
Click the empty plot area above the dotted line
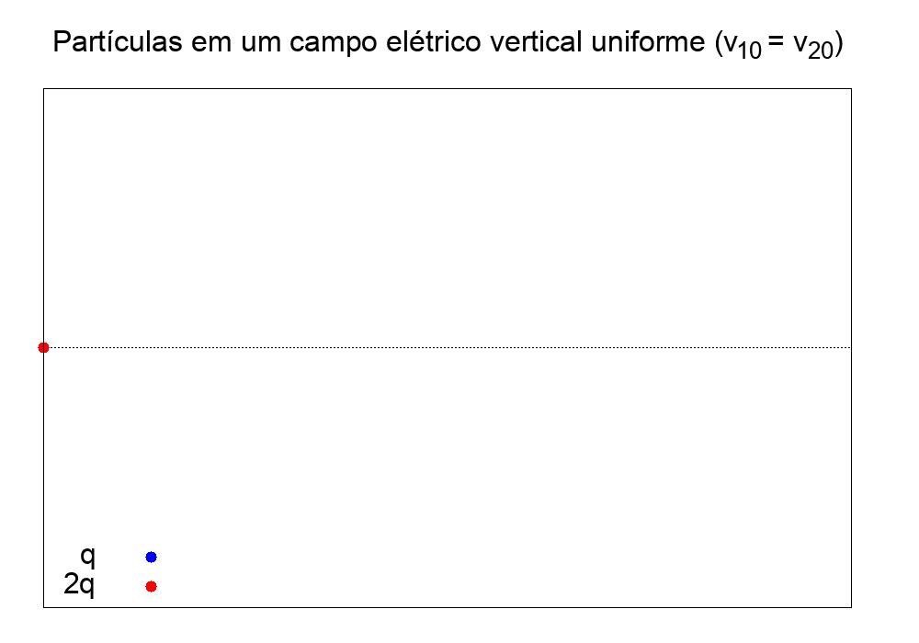pos(448,217)
